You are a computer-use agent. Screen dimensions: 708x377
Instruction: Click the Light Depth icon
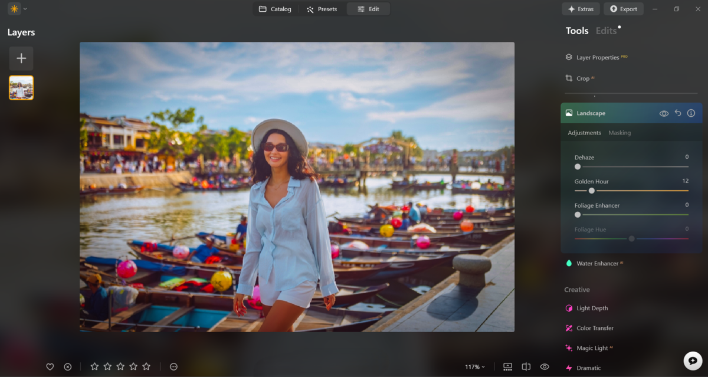[569, 308]
